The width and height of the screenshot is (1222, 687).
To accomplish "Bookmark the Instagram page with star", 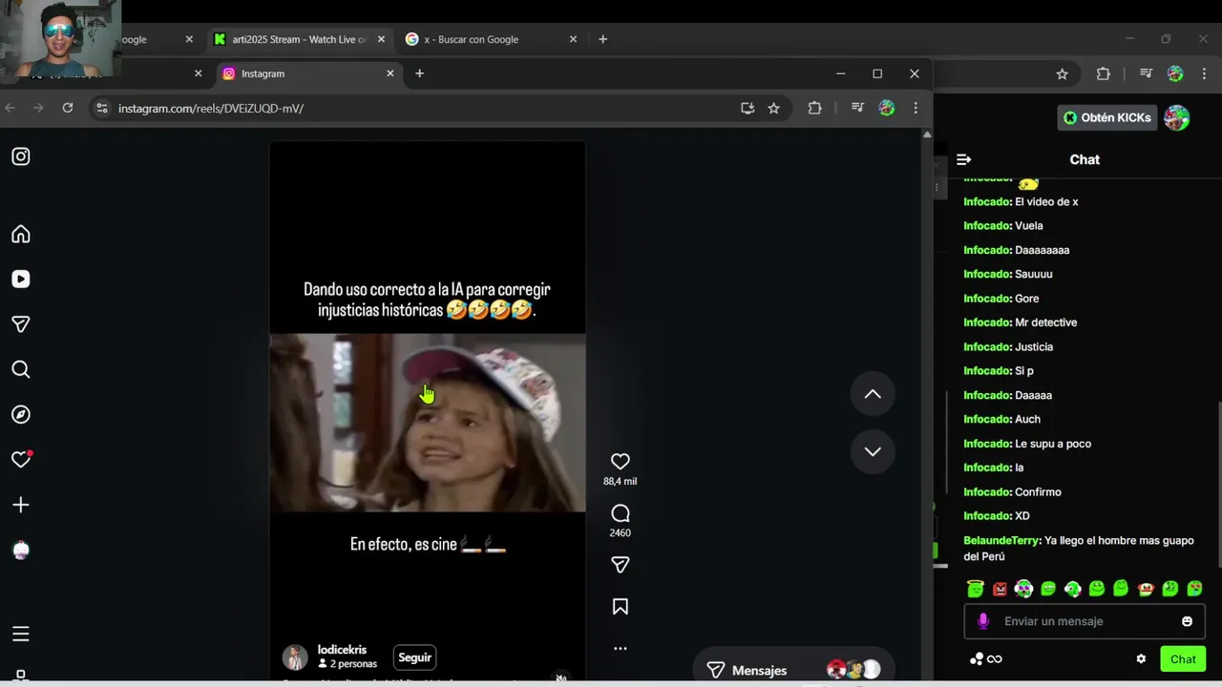I will (773, 108).
